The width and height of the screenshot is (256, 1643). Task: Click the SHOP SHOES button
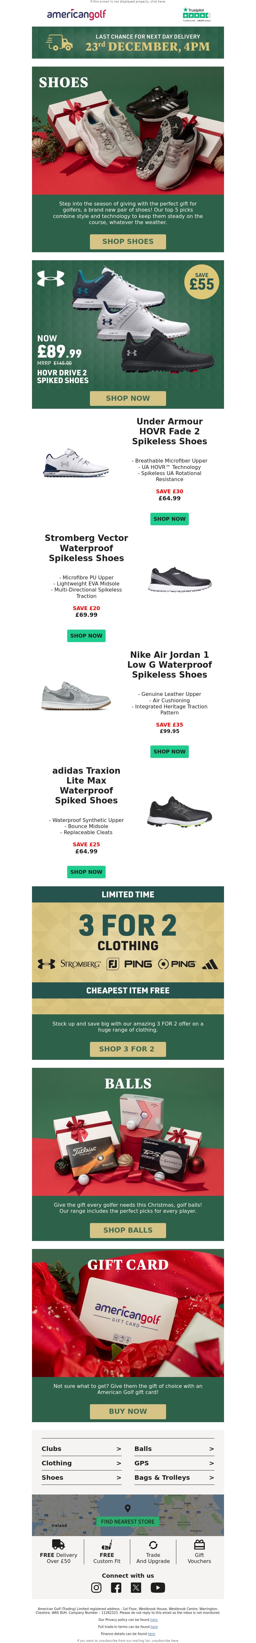pyautogui.click(x=128, y=242)
